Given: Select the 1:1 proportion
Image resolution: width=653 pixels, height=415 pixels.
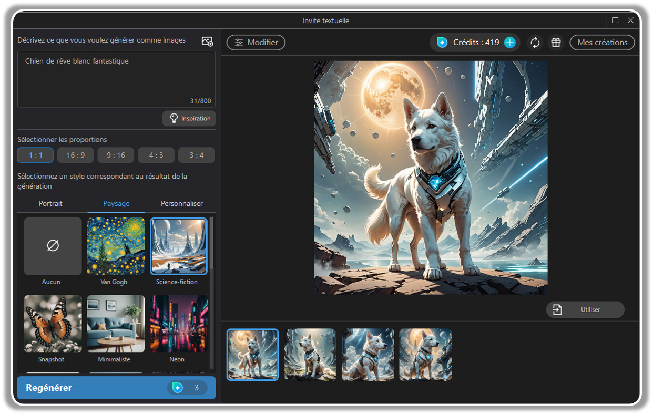Looking at the screenshot, I should click(35, 155).
